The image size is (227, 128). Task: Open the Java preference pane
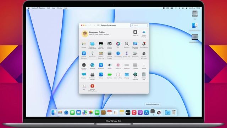pos(84,86)
